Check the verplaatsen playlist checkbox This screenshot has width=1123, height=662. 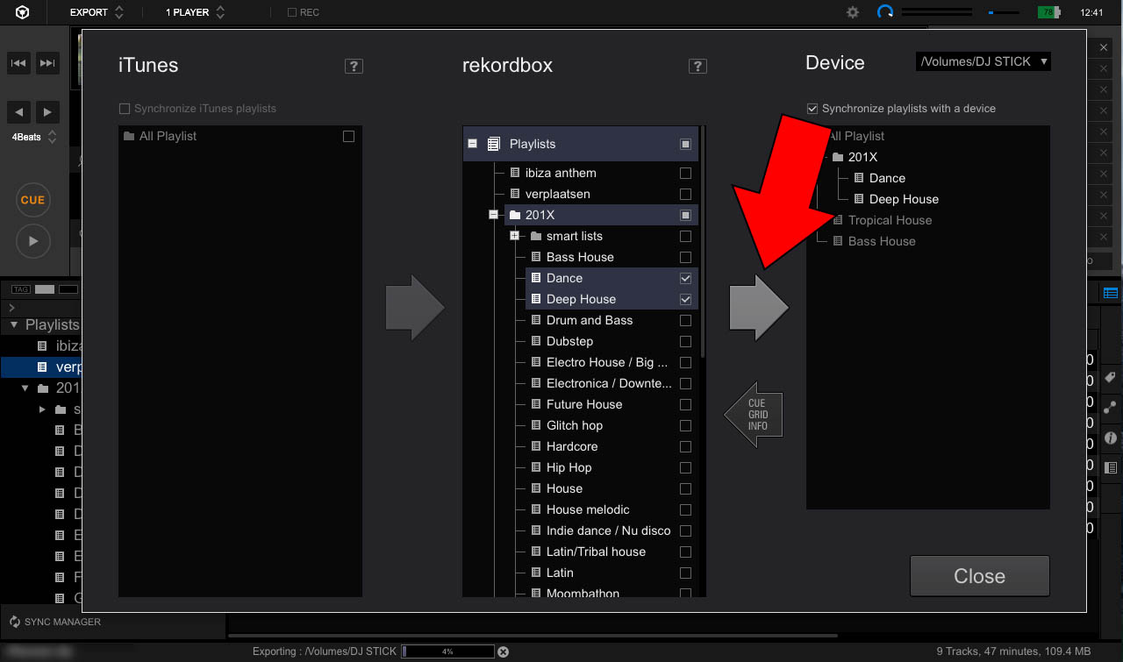pos(685,194)
